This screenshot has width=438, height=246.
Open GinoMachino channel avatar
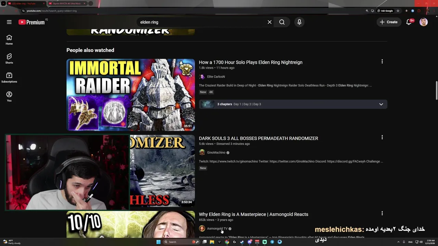click(x=202, y=153)
